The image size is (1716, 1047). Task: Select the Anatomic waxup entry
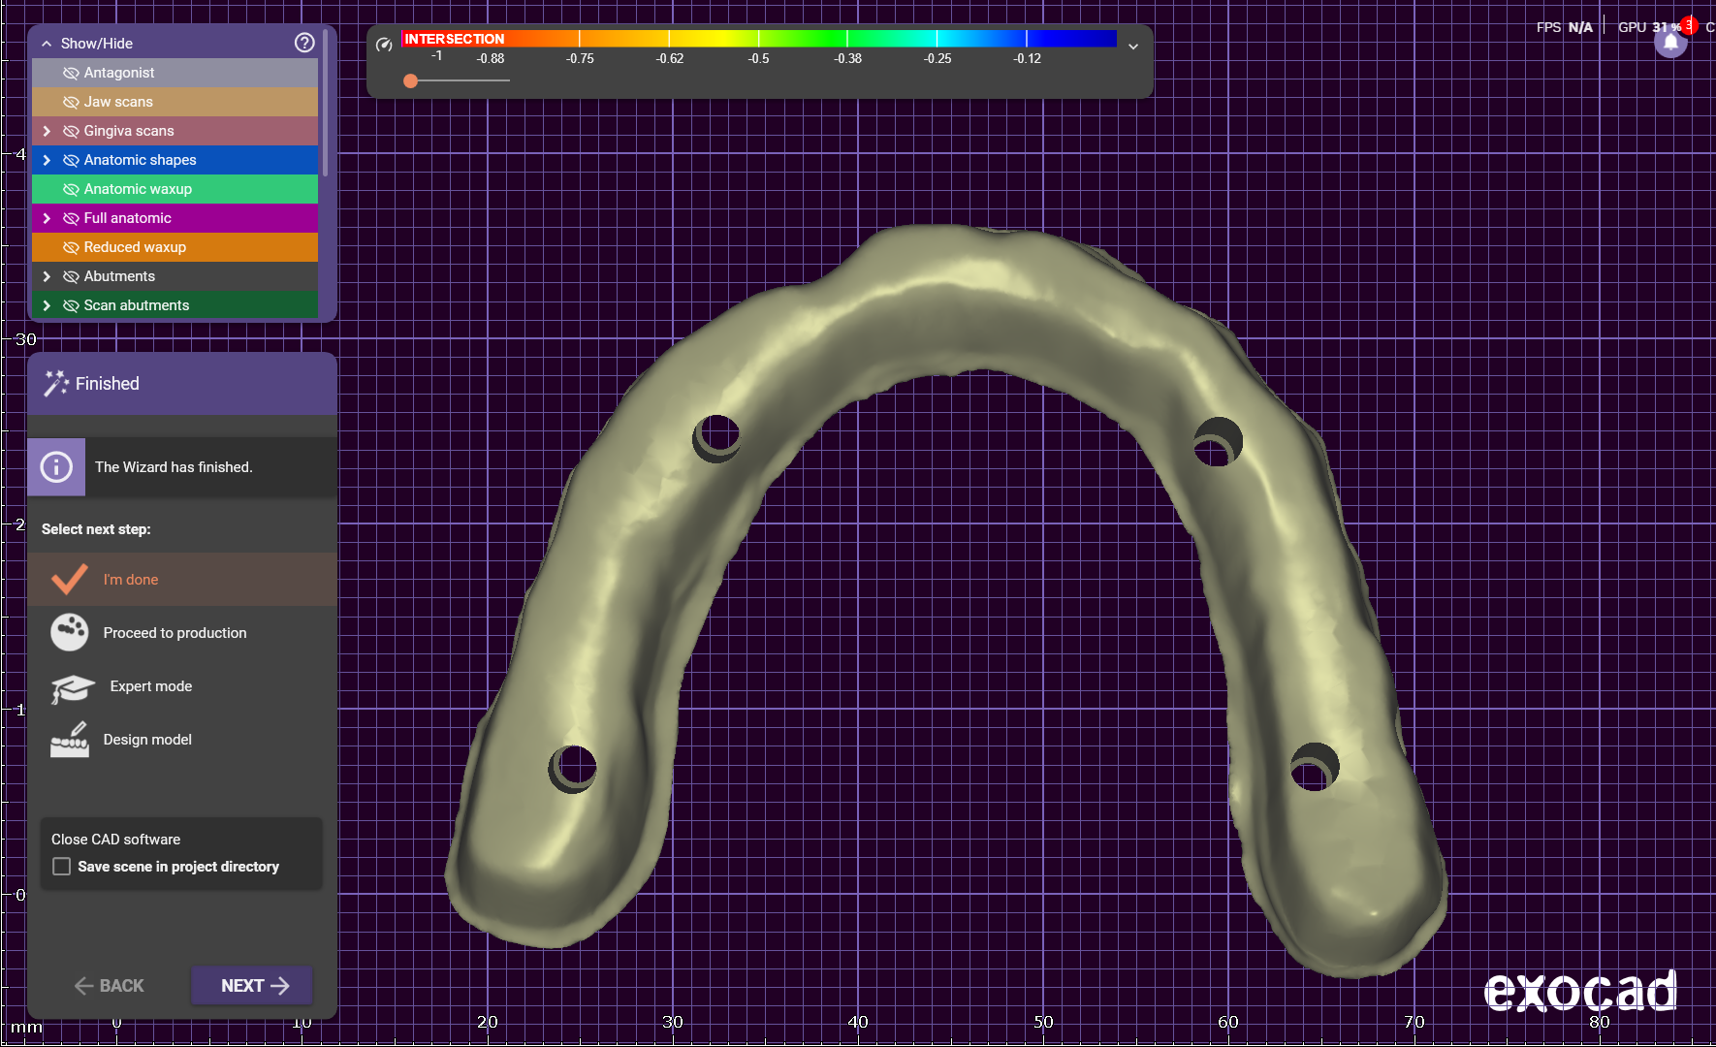138,189
